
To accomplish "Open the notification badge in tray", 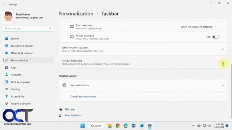I will (227, 126).
